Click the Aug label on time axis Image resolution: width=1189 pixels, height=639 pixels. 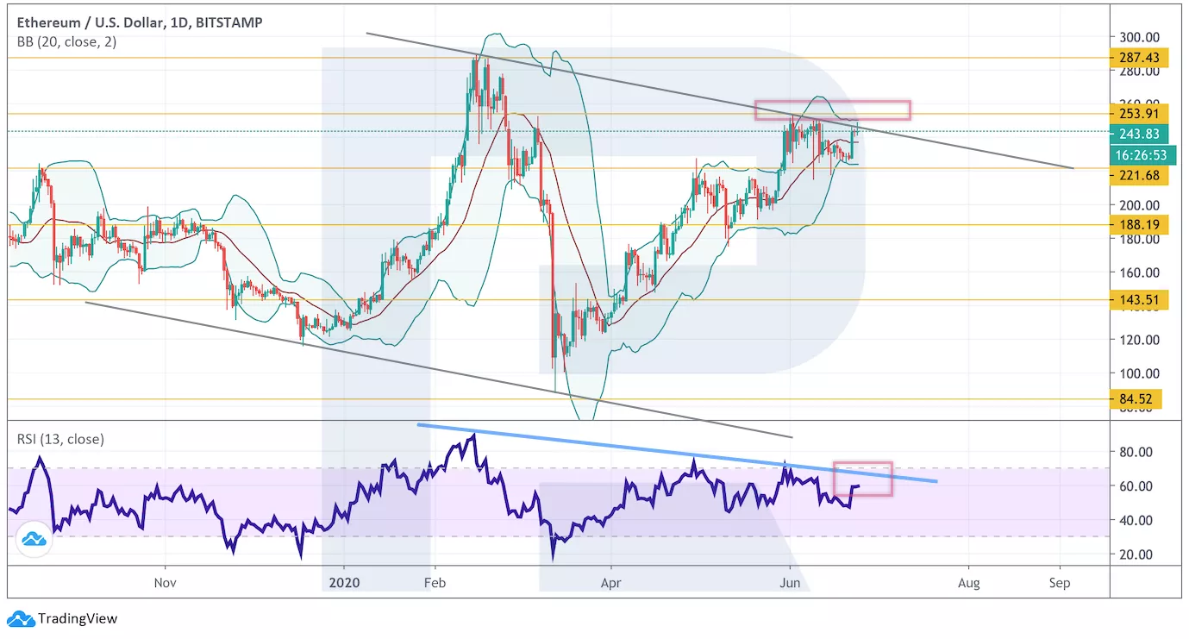pos(968,583)
